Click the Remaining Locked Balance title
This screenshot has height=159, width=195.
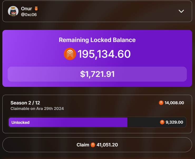point(97,40)
